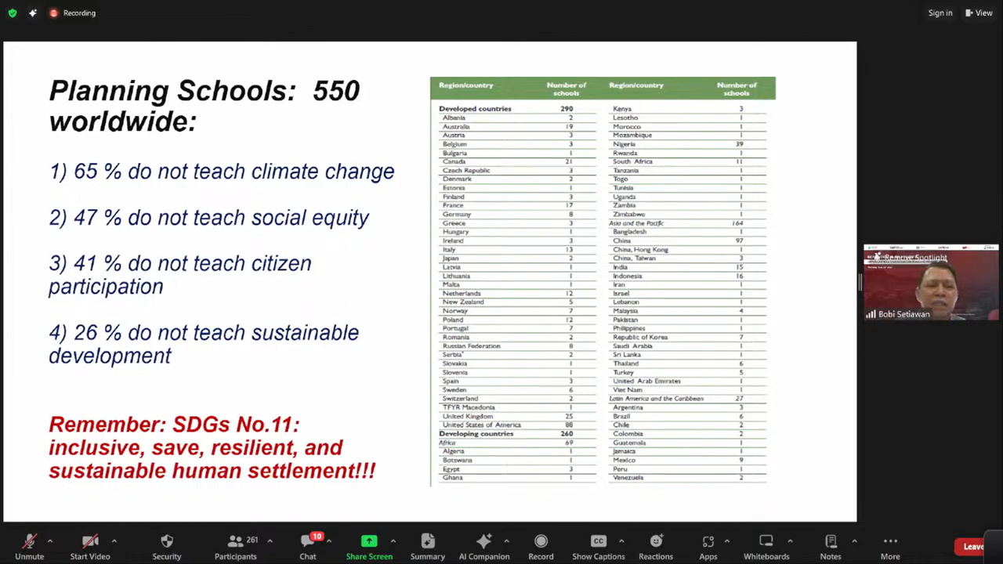Expand the arrow next to Participants
The height and width of the screenshot is (564, 1003).
(270, 541)
